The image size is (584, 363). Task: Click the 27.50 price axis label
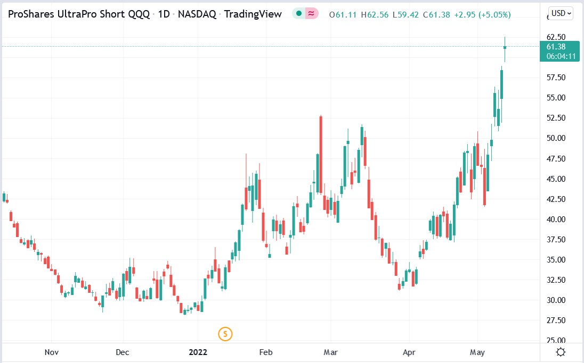point(556,320)
